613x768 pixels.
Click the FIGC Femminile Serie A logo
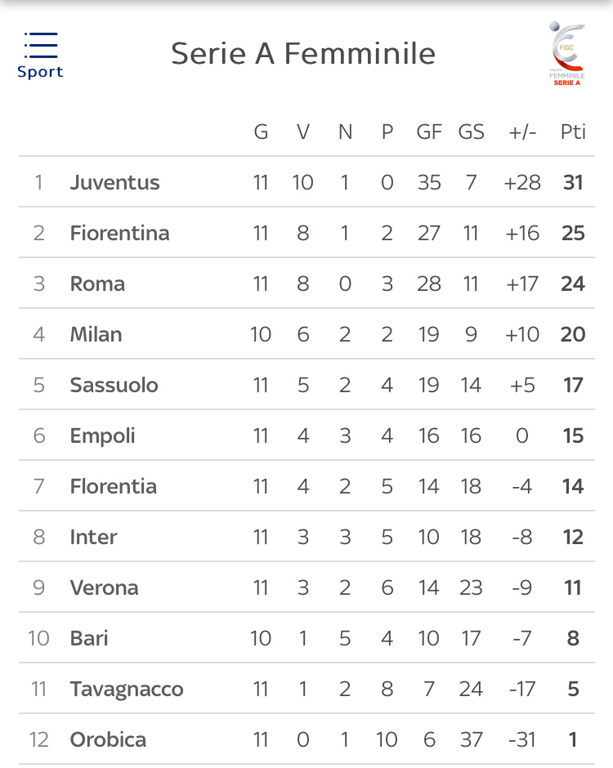tap(567, 54)
